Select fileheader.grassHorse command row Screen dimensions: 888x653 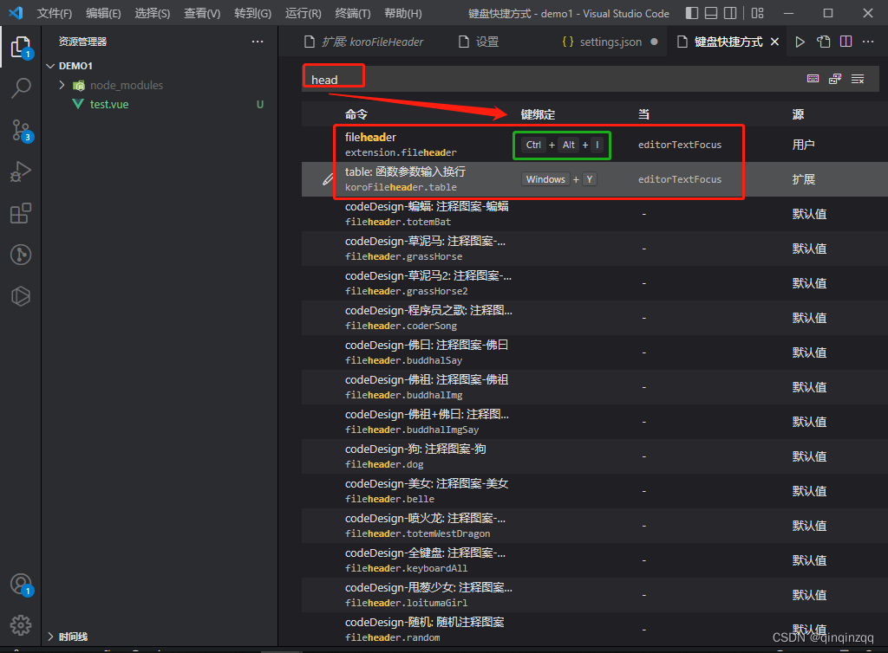(x=595, y=249)
